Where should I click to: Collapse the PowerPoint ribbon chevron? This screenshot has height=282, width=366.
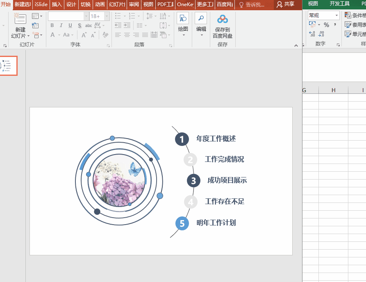[x=296, y=45]
